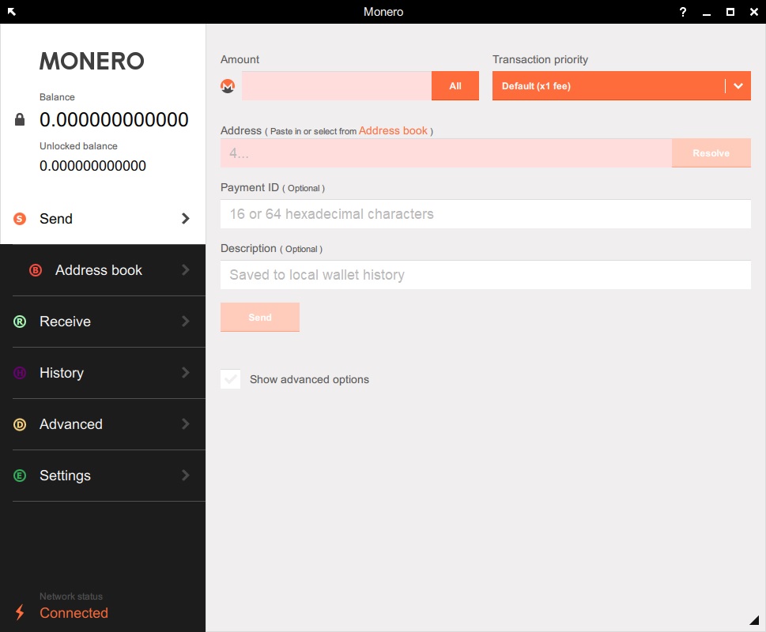This screenshot has width=766, height=632.
Task: Click the wallet lock icon beside Balance
Action: click(x=20, y=119)
